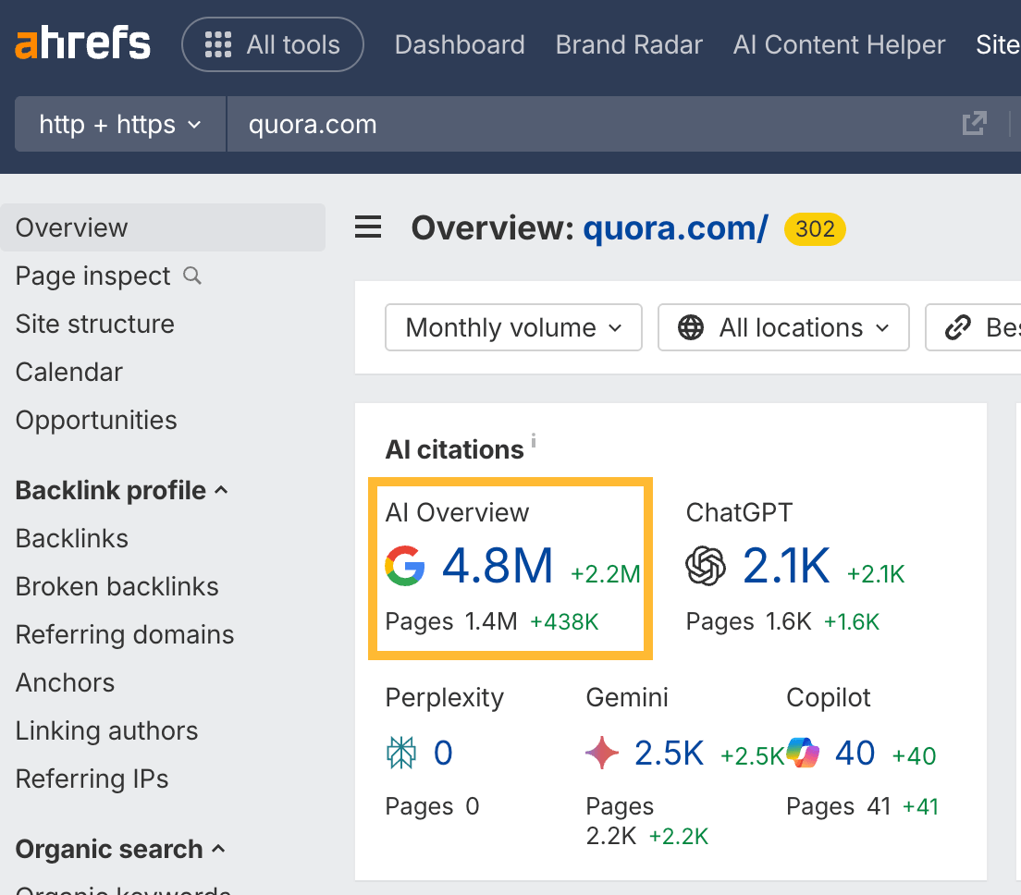Click the hamburger menu beside Overview heading
The image size is (1021, 895).
pyautogui.click(x=368, y=227)
